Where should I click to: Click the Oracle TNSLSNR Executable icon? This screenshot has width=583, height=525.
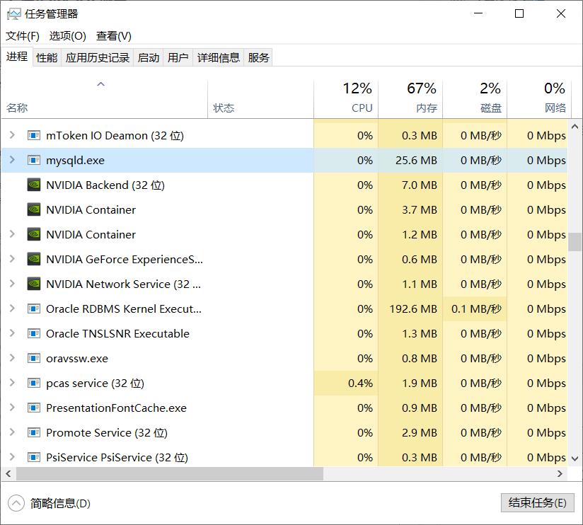point(34,333)
